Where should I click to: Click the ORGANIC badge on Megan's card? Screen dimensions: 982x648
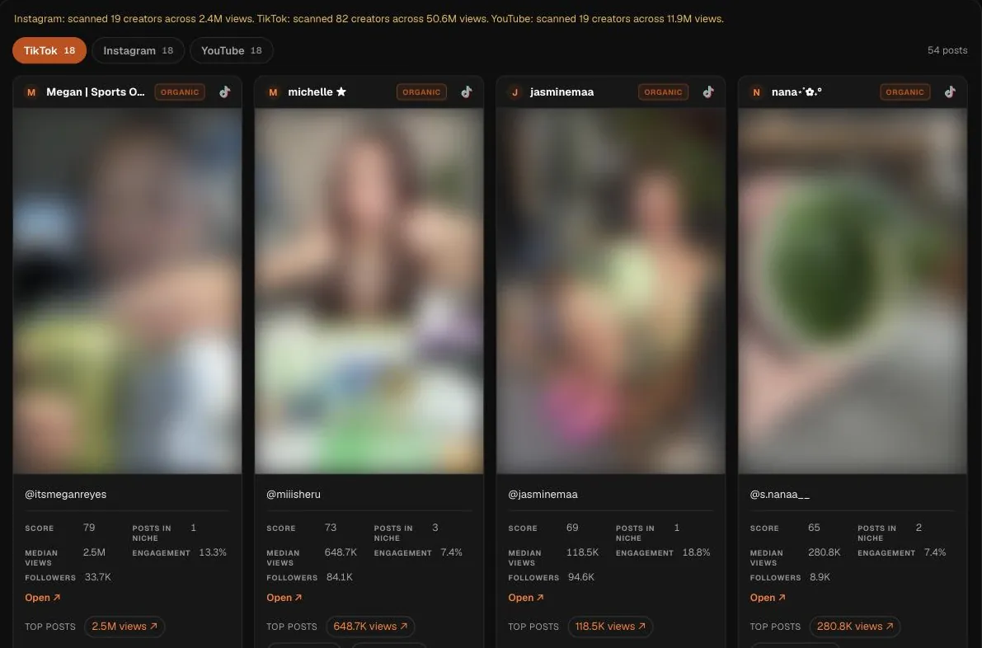pos(180,92)
